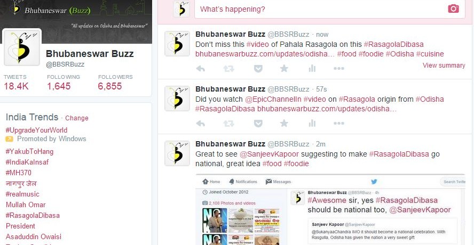Retweet the EpicChannelIn Rasagola origin tweet
The image size is (474, 245).
tap(228, 124)
